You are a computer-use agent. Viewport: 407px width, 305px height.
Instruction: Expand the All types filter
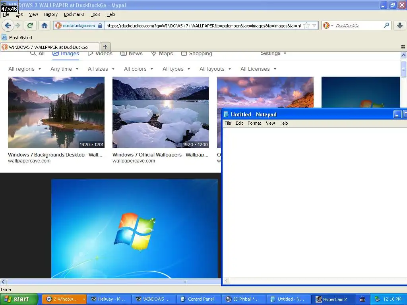pos(176,69)
